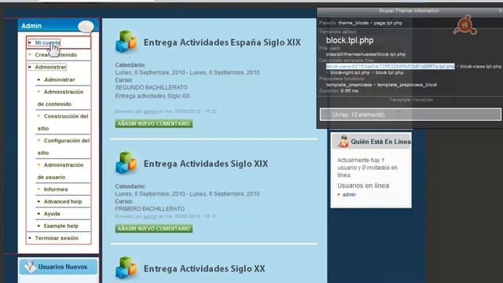
Task: Click Entrega actividades Siglo XIX description text
Action: pos(152,96)
